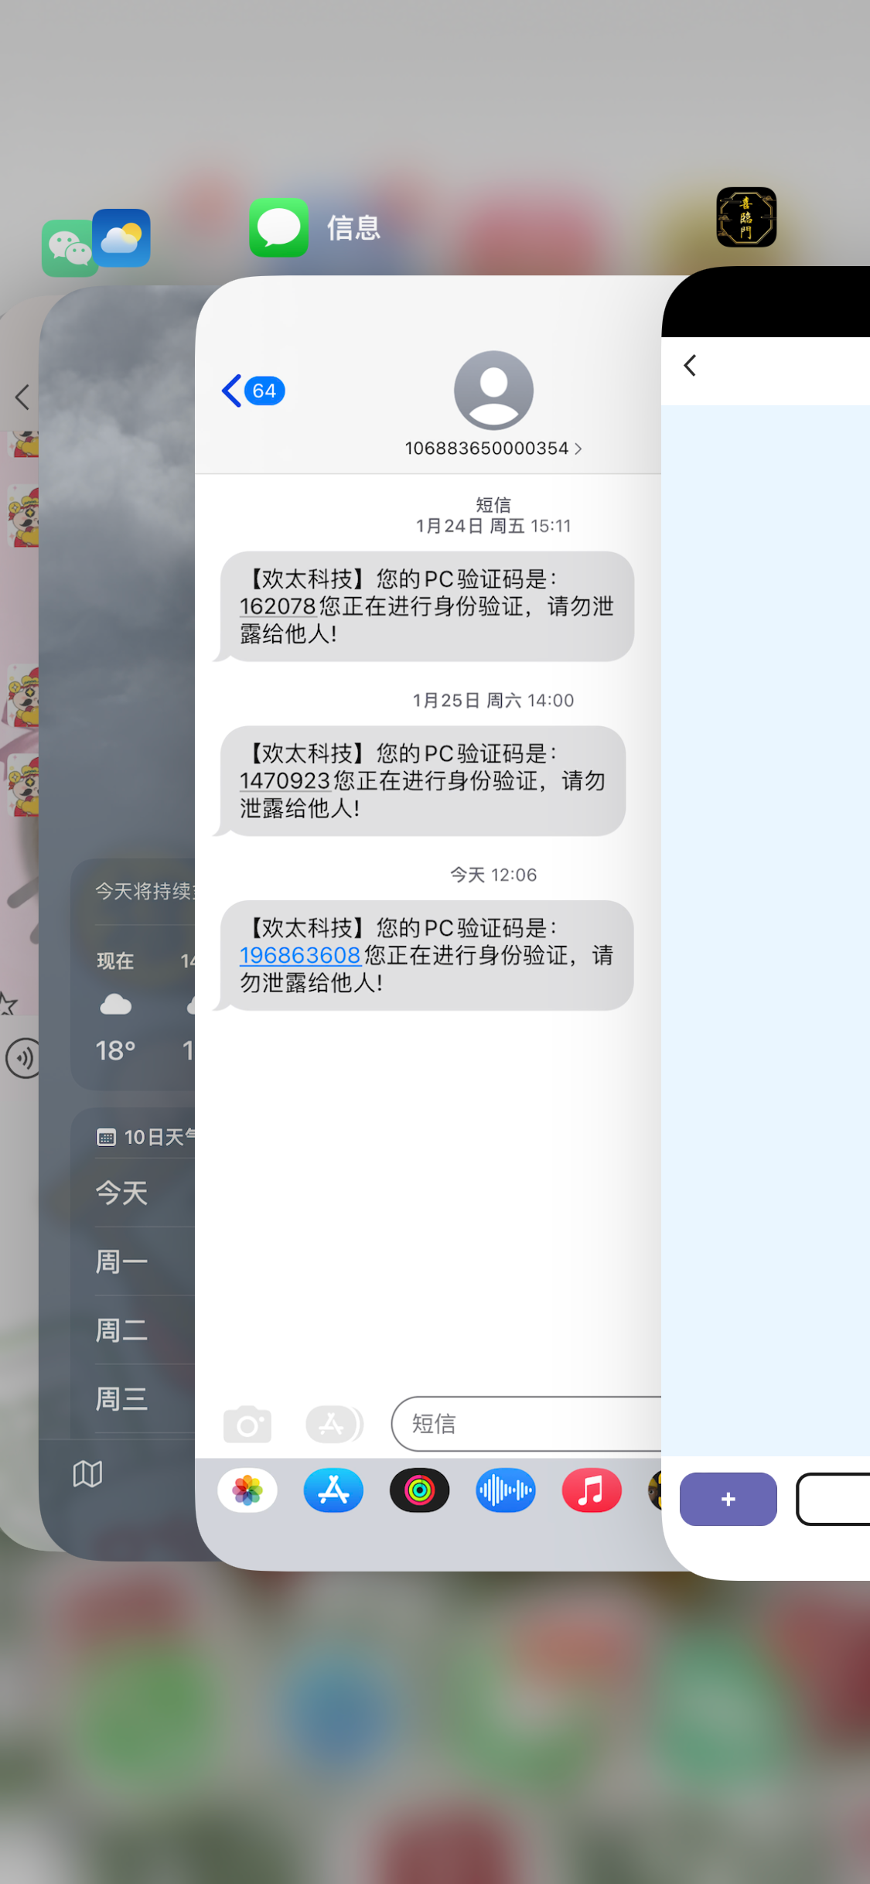
Task: Open the Fitness activity rings app
Action: [420, 1490]
